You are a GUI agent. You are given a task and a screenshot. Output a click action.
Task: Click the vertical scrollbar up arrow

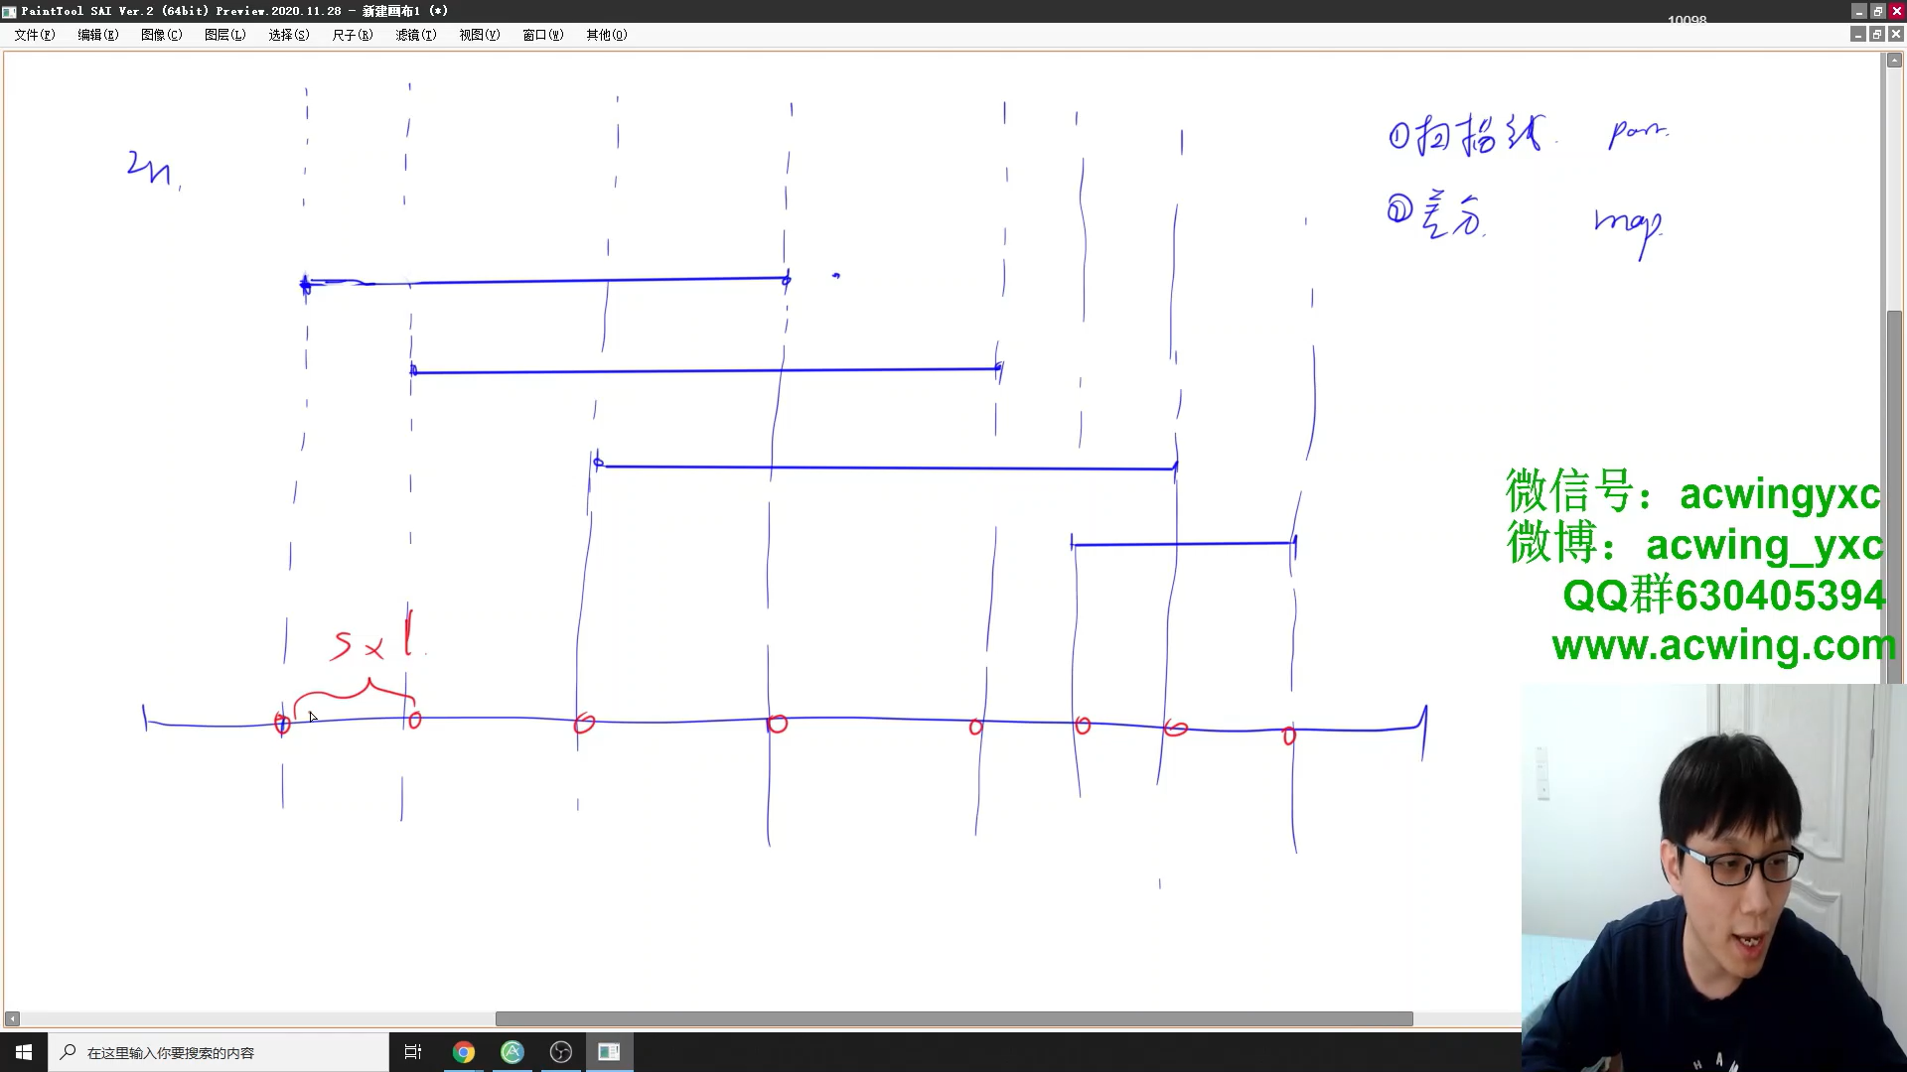1894,61
